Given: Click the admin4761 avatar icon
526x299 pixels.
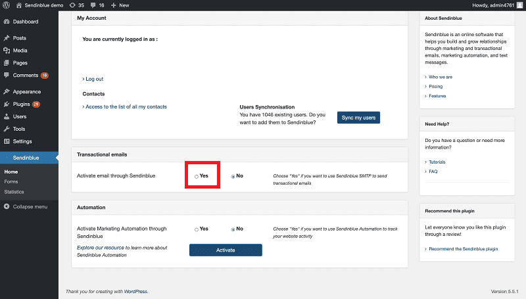Looking at the screenshot, I should click(x=519, y=5).
